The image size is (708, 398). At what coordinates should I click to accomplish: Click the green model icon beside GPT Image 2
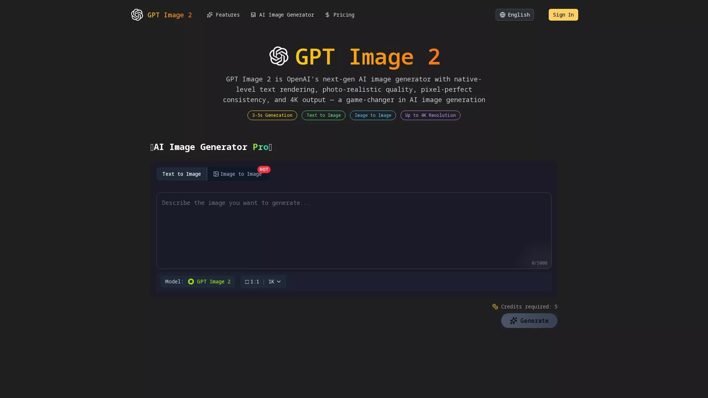click(x=191, y=282)
